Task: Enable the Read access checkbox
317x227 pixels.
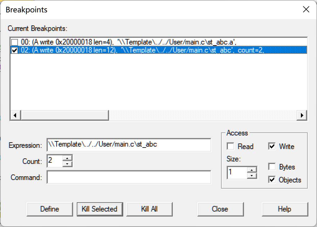Action: (x=231, y=146)
